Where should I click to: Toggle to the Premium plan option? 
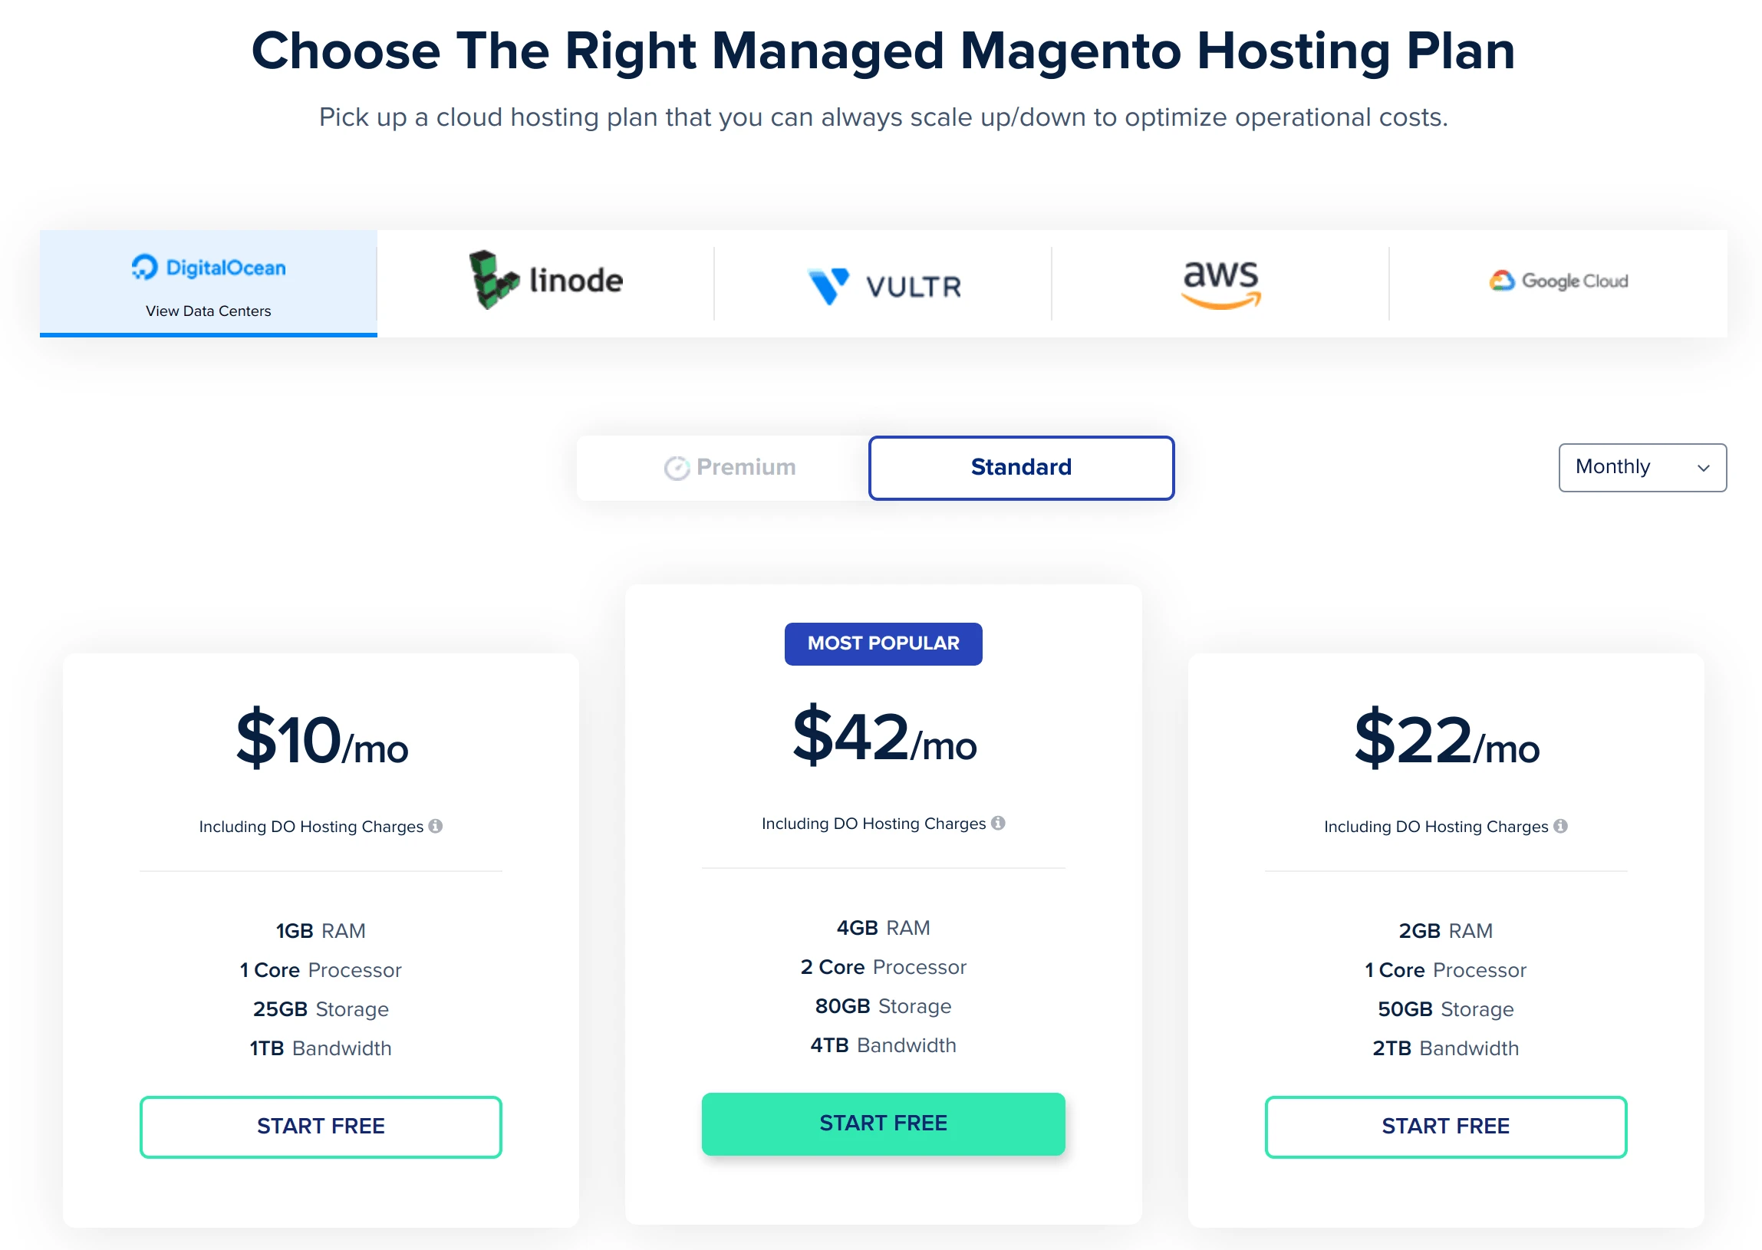coord(729,467)
